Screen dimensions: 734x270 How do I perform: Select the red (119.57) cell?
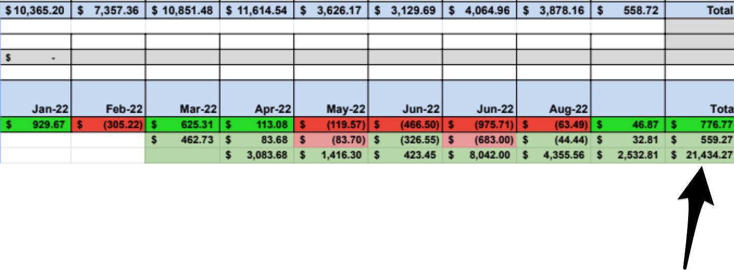[x=331, y=124]
